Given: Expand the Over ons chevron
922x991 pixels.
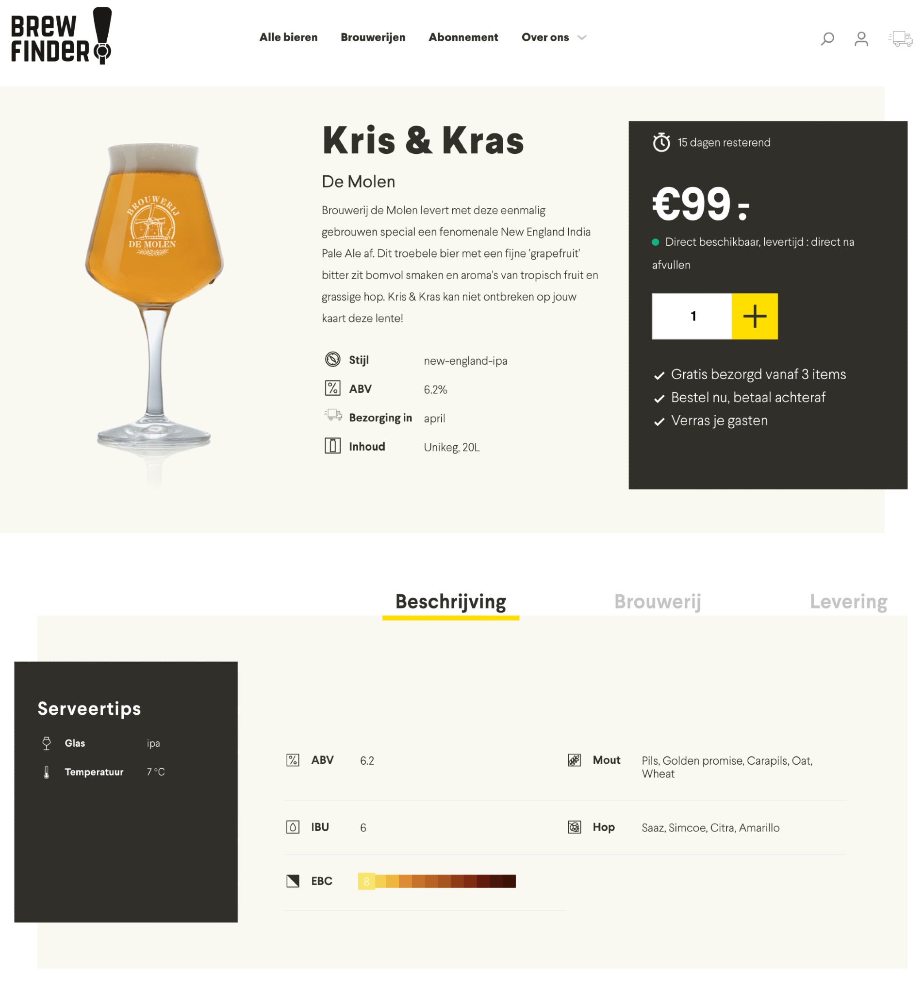Looking at the screenshot, I should pyautogui.click(x=581, y=37).
